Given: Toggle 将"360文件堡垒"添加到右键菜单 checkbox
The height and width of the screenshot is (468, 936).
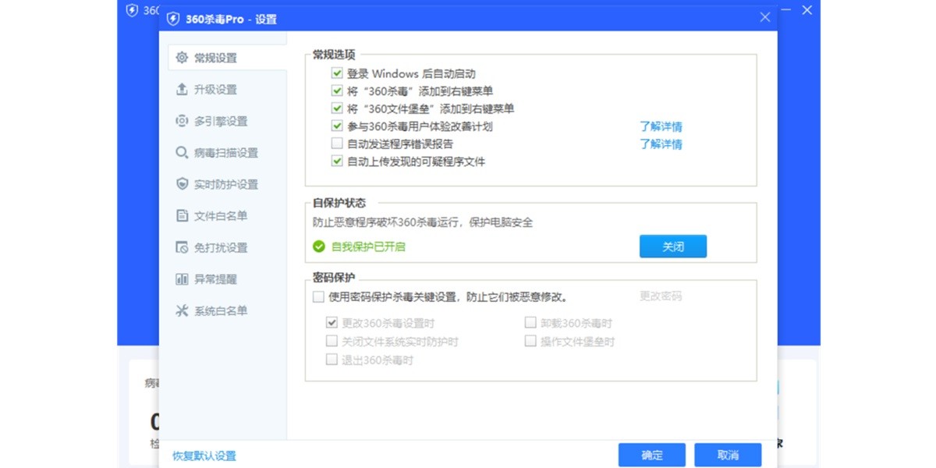Looking at the screenshot, I should (x=337, y=108).
